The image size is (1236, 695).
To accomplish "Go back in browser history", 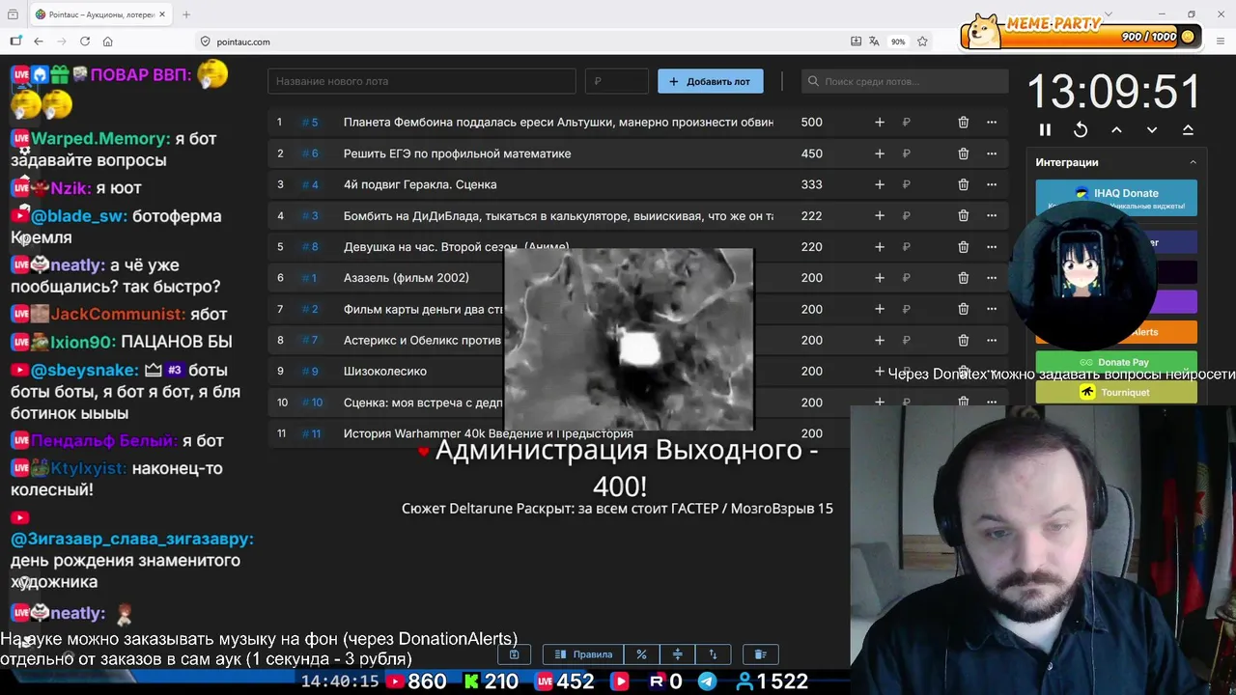I will click(x=39, y=42).
